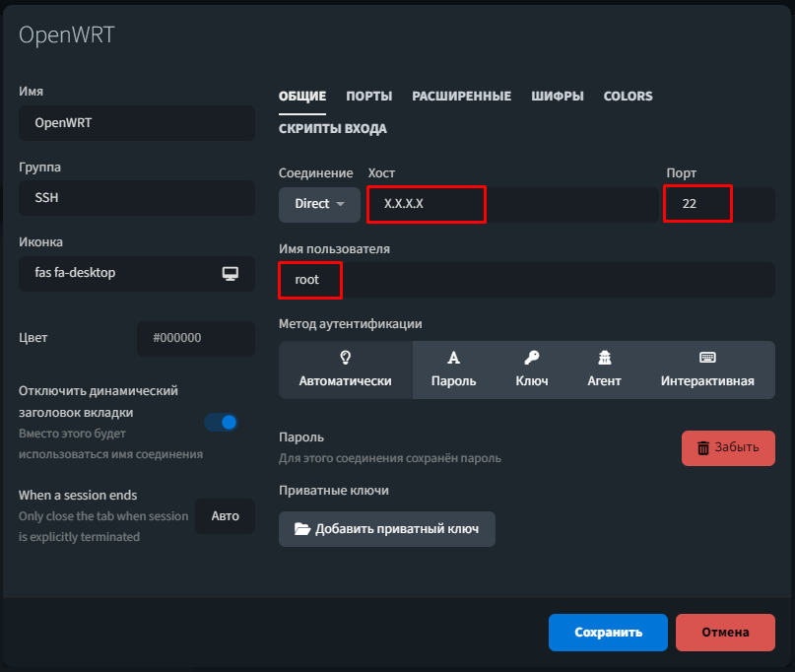Click the lightbulb icon for Автоматически

[345, 358]
